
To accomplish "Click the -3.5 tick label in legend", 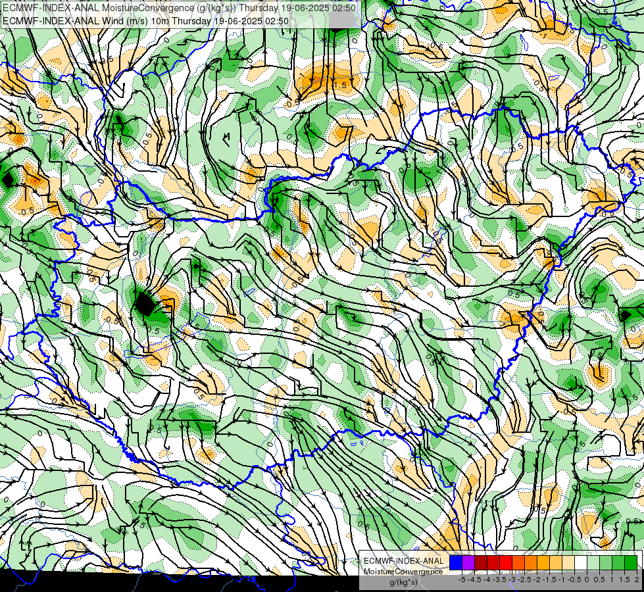I will tap(499, 580).
